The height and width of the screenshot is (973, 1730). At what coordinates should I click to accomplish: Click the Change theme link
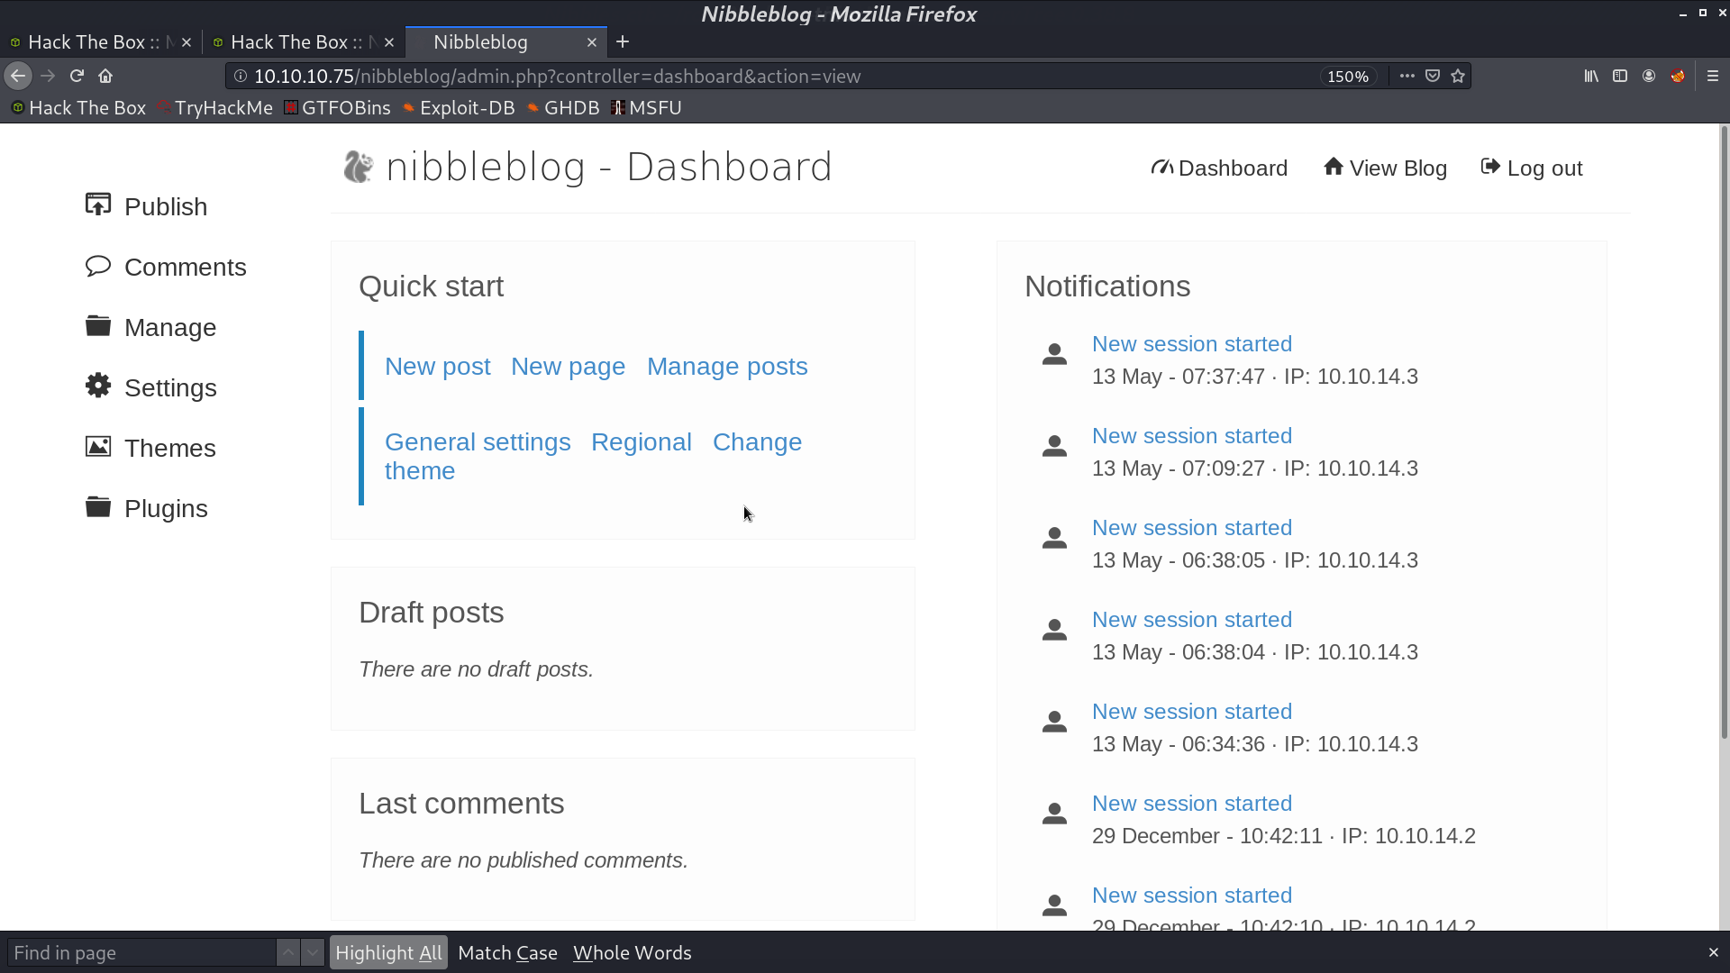[x=757, y=442]
